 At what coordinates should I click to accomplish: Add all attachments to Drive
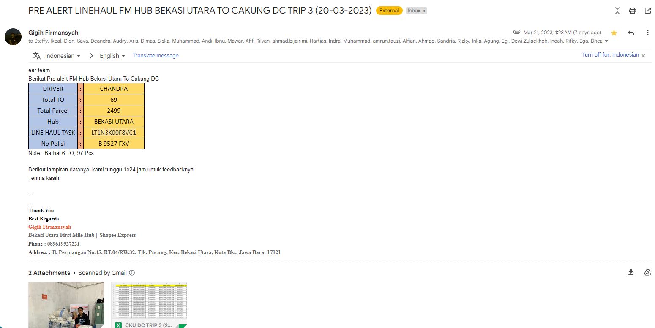(647, 272)
